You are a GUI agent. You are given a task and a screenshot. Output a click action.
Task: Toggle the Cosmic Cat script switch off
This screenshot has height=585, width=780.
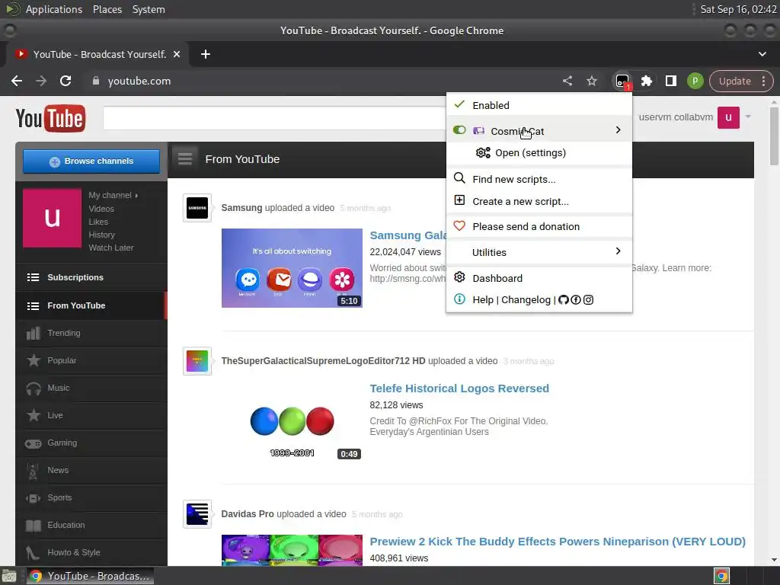pos(459,130)
